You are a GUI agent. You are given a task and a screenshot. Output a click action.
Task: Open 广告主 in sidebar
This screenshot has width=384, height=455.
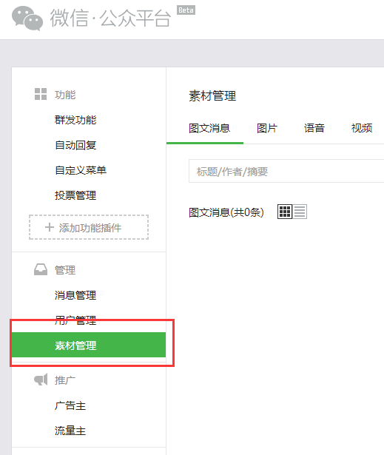tap(70, 405)
